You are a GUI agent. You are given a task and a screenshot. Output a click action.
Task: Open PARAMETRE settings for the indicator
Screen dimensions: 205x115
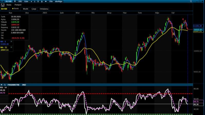click(13, 85)
